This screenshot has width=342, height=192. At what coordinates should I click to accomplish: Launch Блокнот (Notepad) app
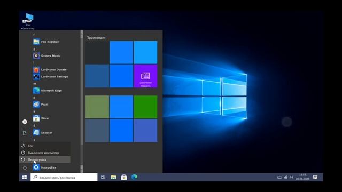click(x=43, y=133)
